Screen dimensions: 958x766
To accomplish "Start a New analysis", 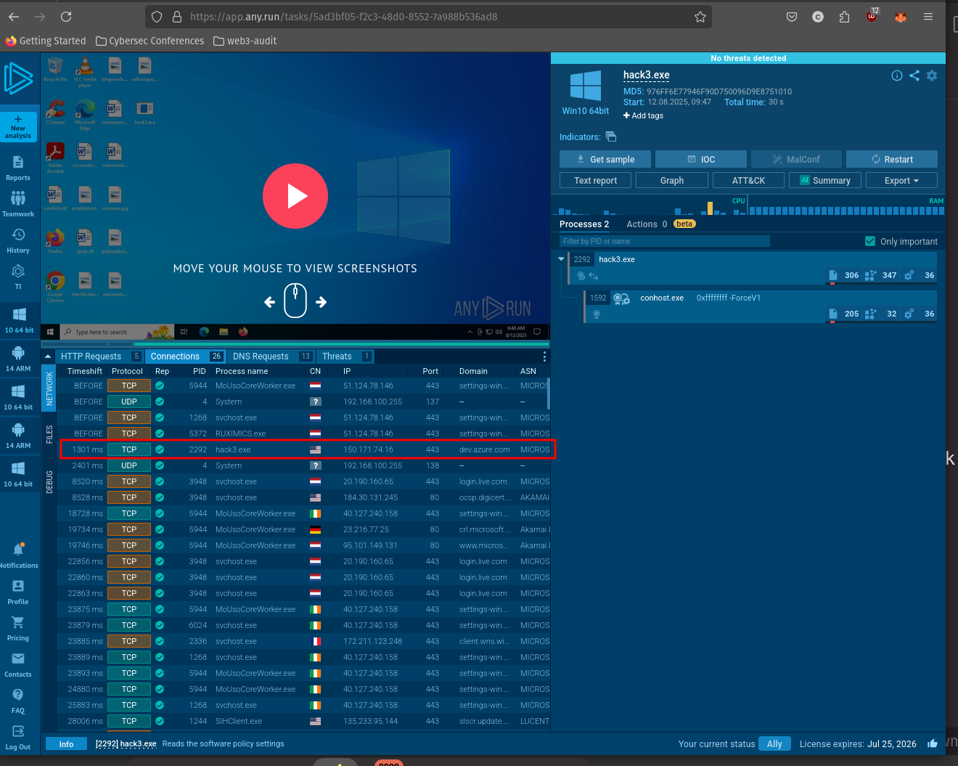I will [18, 126].
